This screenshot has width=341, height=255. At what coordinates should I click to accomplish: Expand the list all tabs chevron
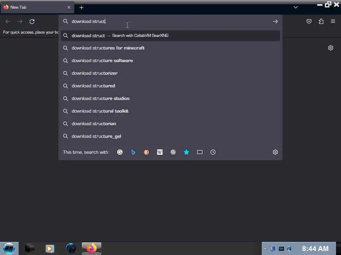296,7
